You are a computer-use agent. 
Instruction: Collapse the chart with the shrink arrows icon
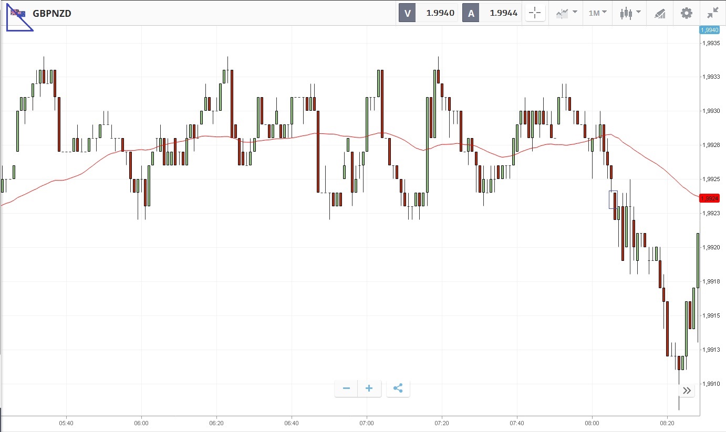click(713, 13)
